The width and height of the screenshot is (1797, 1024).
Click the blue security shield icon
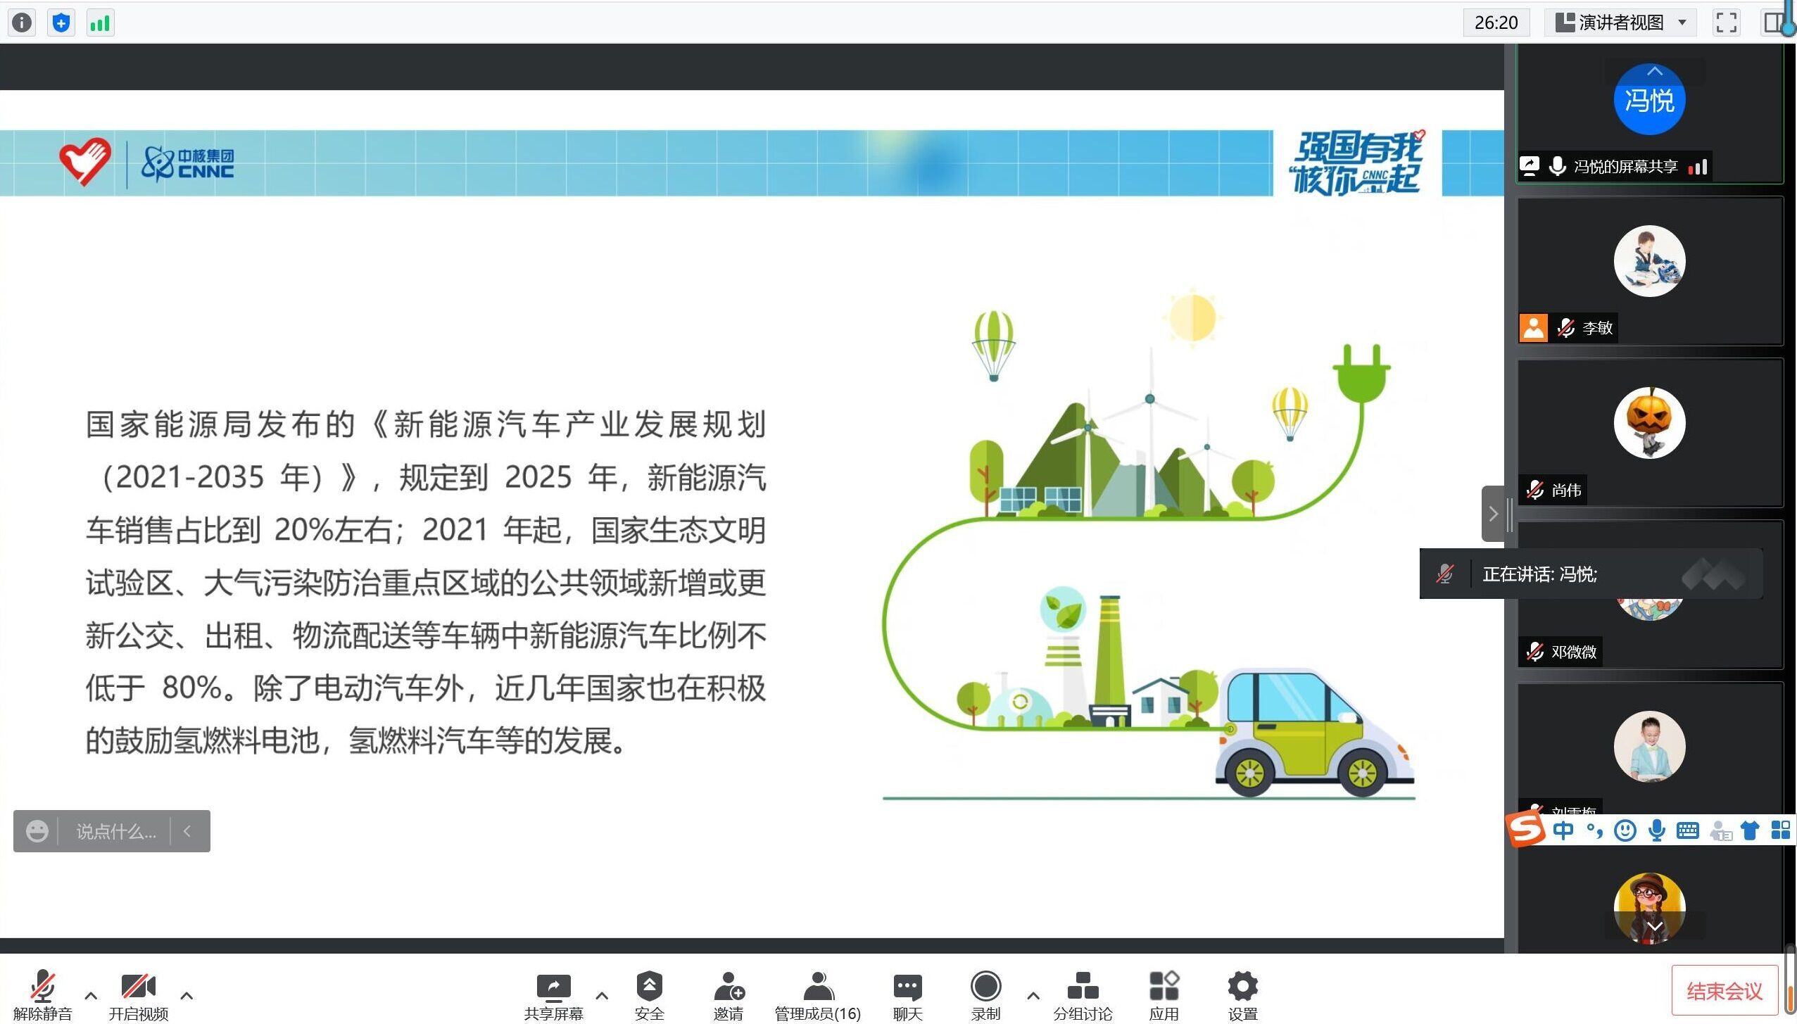[x=61, y=23]
